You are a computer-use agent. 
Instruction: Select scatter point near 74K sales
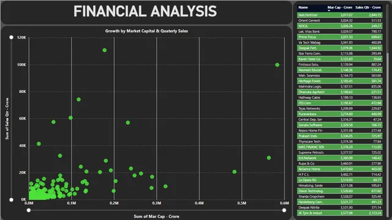point(78,100)
